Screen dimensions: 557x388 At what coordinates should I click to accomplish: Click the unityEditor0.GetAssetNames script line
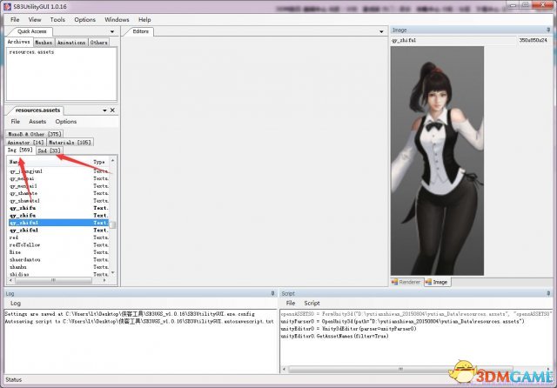point(334,336)
